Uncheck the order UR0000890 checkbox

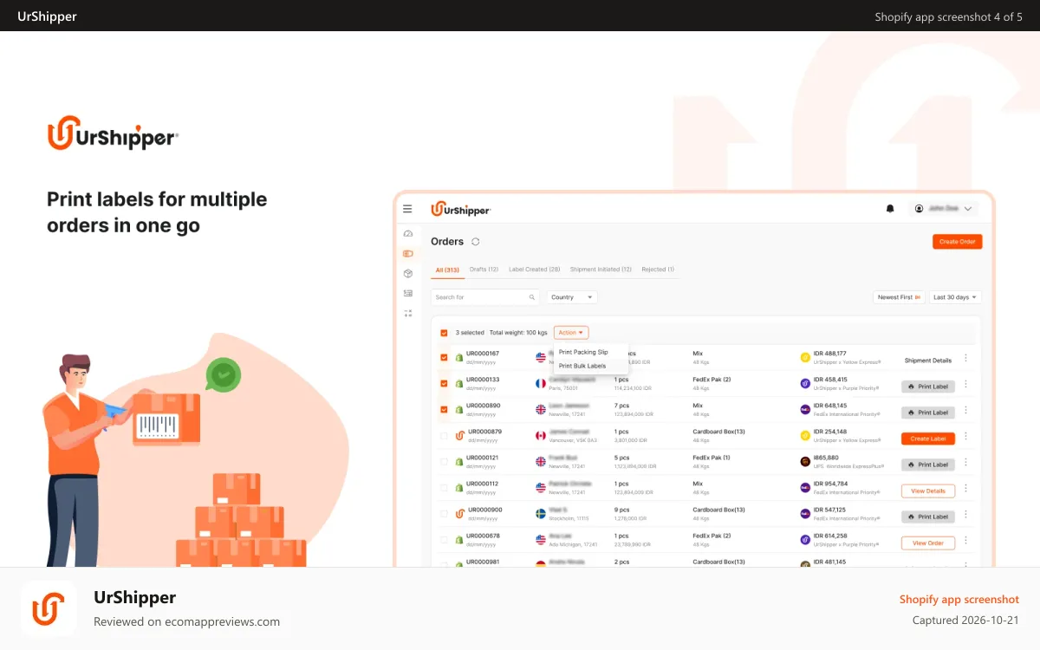[x=444, y=409]
